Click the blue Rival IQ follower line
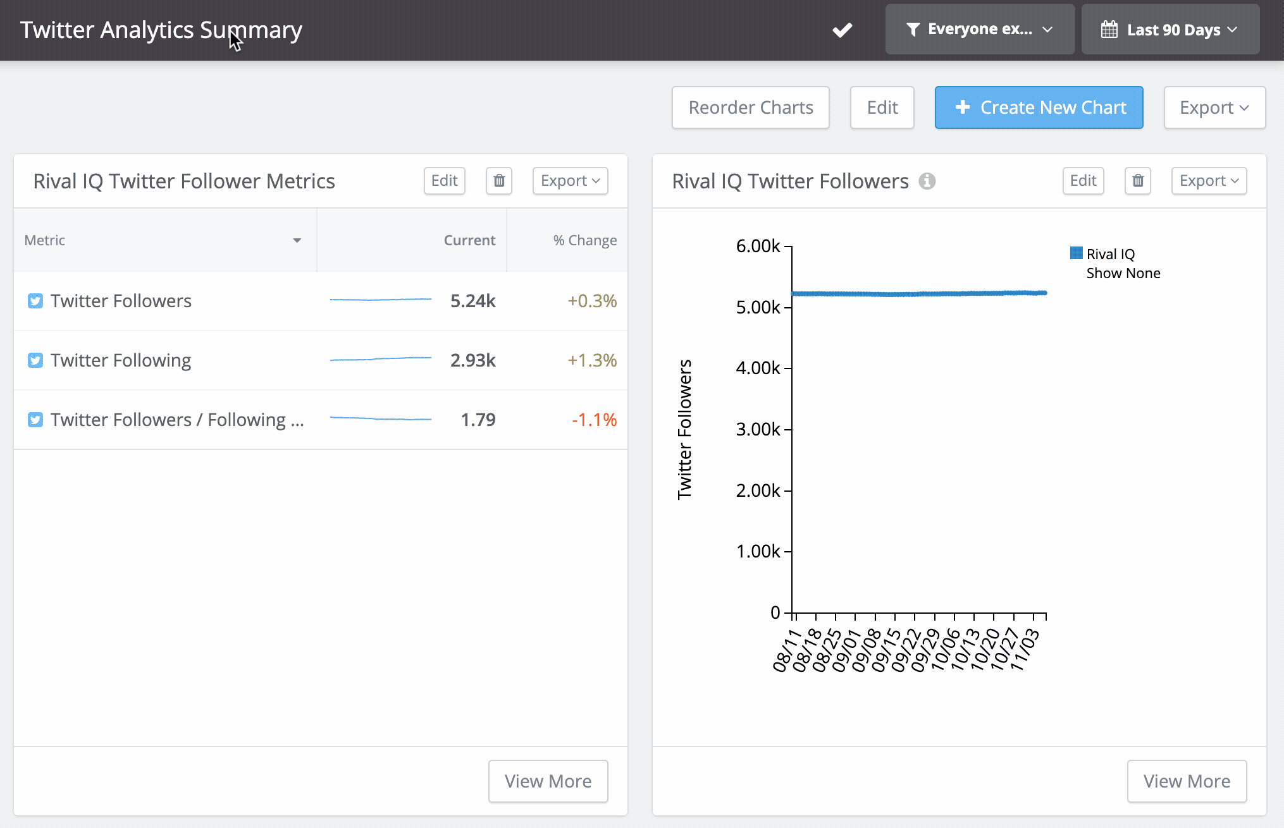Screen dimensions: 1284x828 coord(919,293)
